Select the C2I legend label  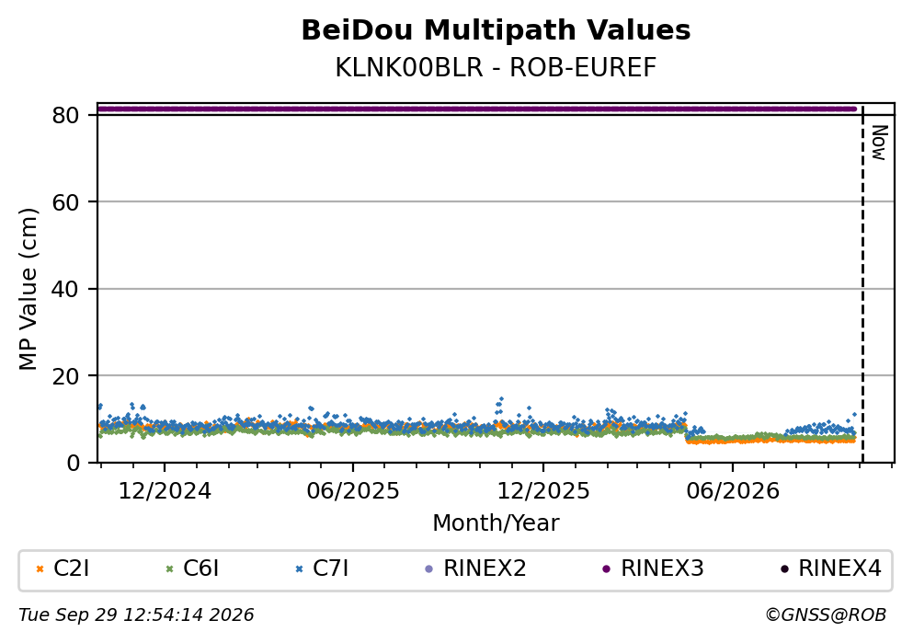click(x=71, y=568)
